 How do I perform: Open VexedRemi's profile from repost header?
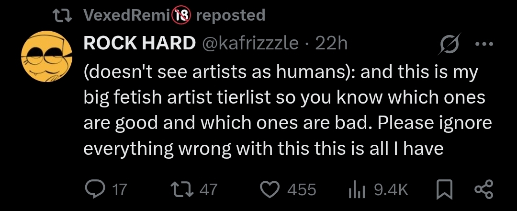click(x=126, y=15)
